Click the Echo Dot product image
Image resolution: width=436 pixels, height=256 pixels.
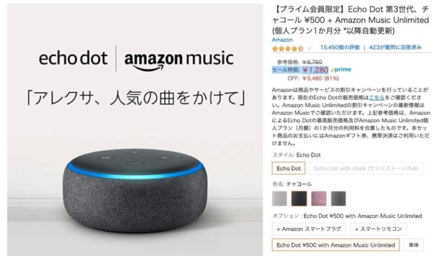point(135,190)
